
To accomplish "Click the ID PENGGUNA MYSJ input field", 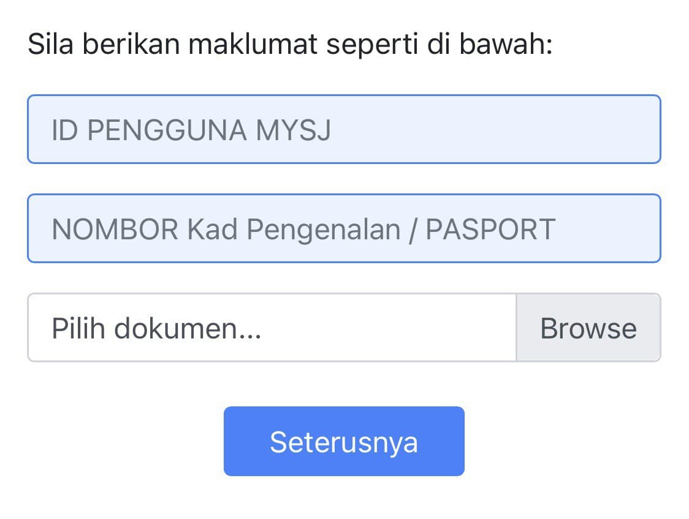I will [344, 129].
